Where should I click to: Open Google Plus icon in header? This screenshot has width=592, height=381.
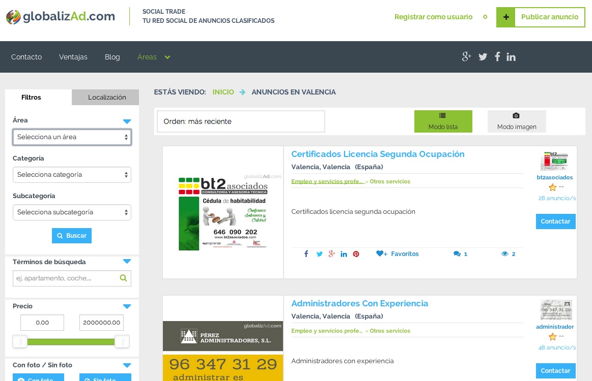[466, 57]
